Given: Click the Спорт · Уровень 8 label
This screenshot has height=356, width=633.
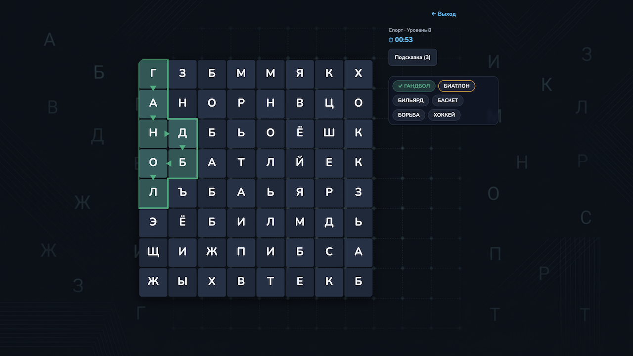Looking at the screenshot, I should click(x=410, y=30).
